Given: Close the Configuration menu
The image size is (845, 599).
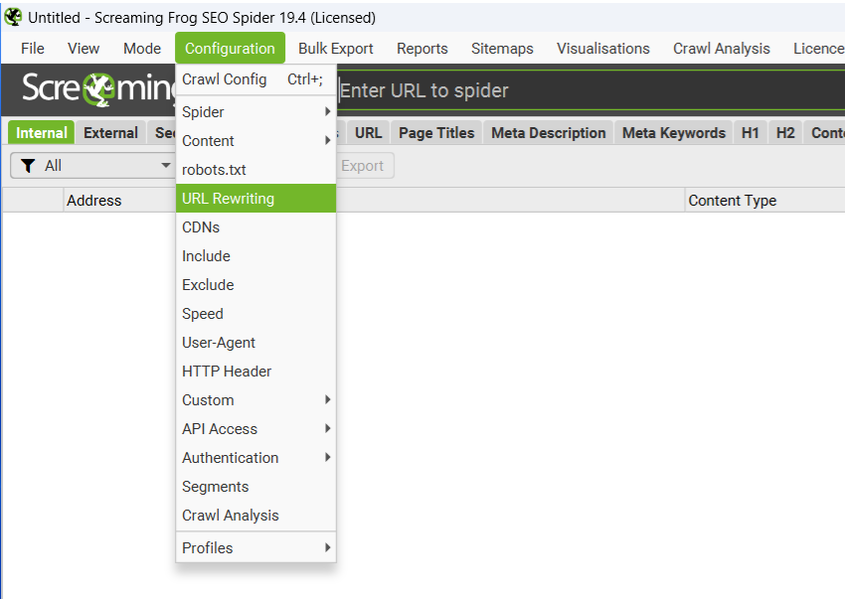Looking at the screenshot, I should click(x=230, y=49).
